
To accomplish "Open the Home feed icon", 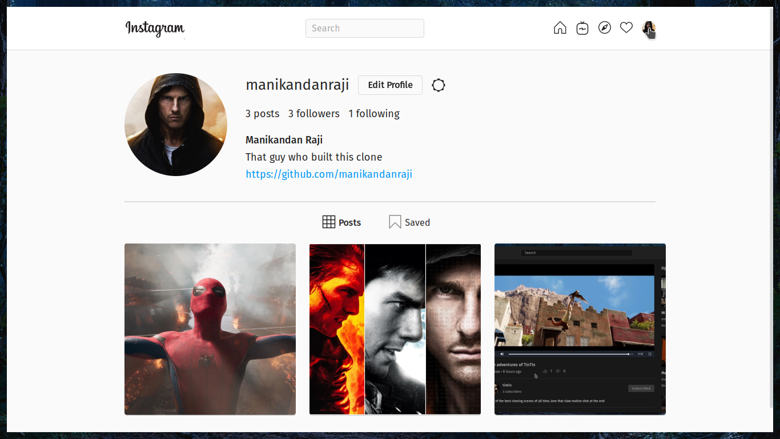I will point(560,28).
